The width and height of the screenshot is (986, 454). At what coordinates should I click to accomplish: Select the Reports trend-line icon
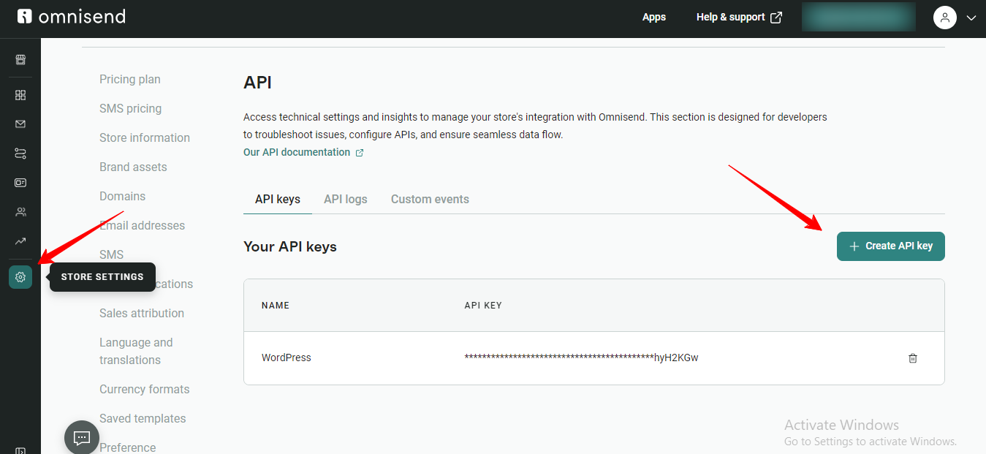click(x=20, y=241)
